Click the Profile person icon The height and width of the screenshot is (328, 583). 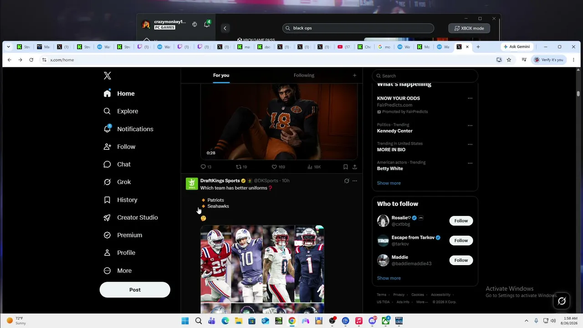click(107, 253)
